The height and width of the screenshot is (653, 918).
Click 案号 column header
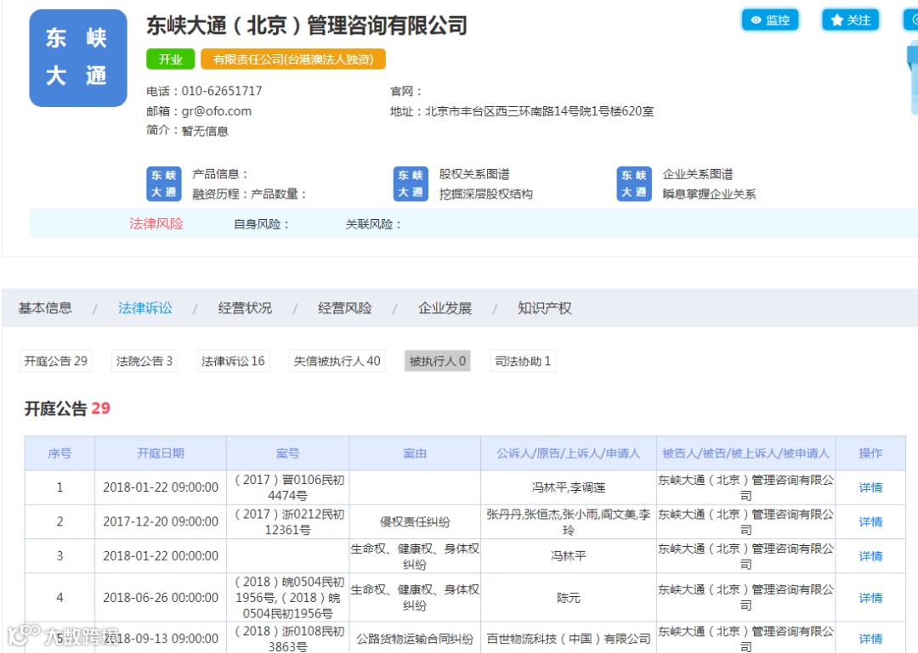[287, 453]
